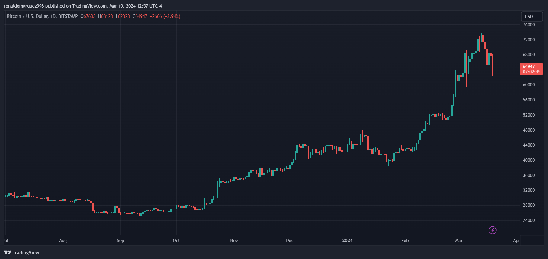This screenshot has height=259, width=548.
Task: Click the Aug label on time axis
Action: coord(63,241)
